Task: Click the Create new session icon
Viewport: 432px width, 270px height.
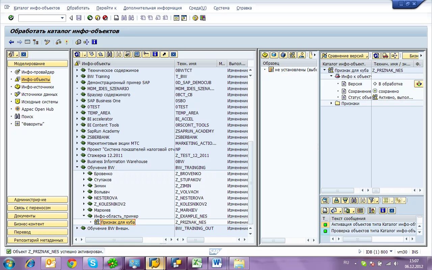Action: click(176, 18)
